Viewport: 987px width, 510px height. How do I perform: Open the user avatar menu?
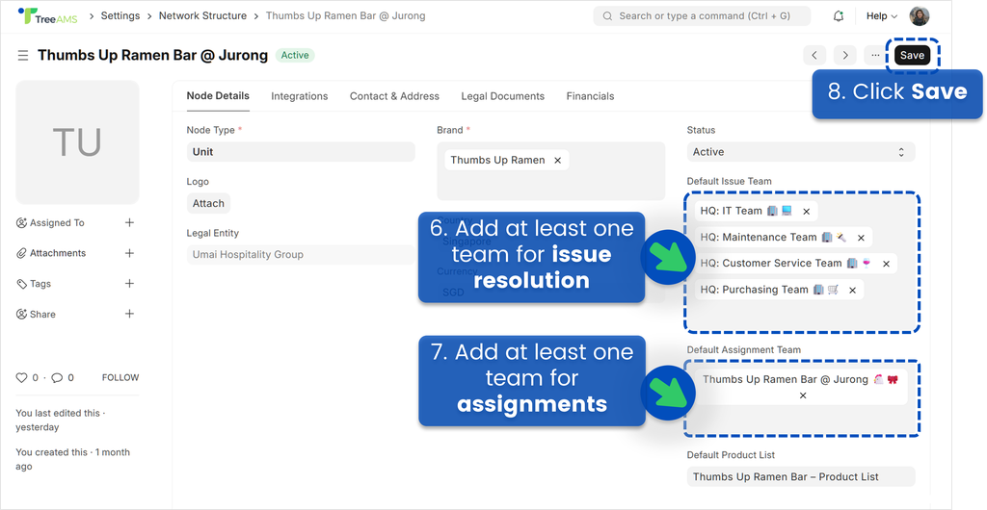tap(920, 16)
